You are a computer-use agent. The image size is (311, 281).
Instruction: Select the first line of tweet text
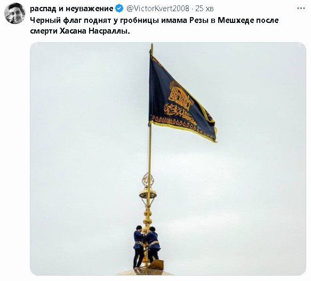coord(154,20)
